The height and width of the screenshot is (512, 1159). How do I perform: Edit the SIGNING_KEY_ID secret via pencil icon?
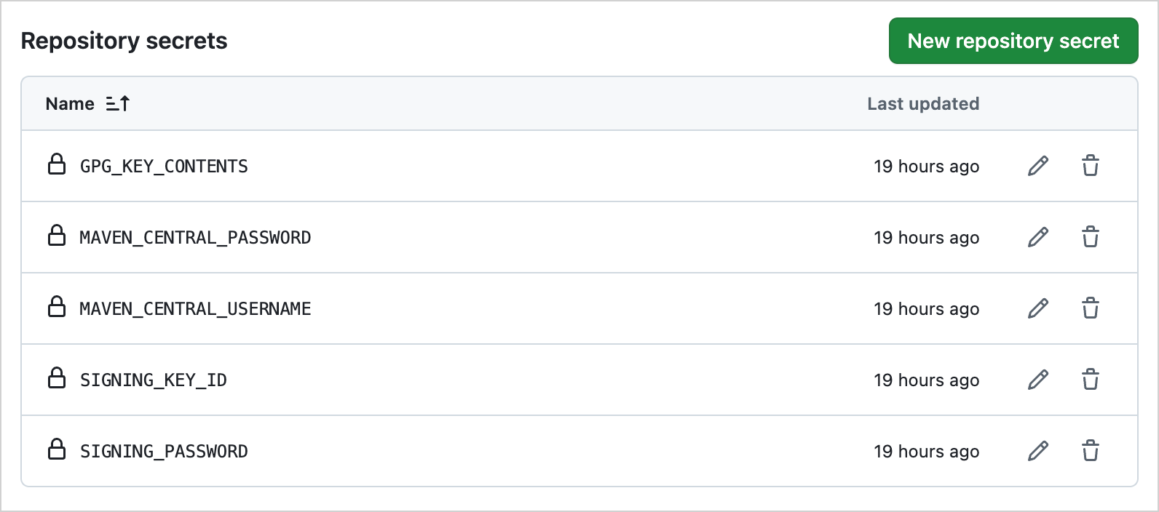point(1037,380)
